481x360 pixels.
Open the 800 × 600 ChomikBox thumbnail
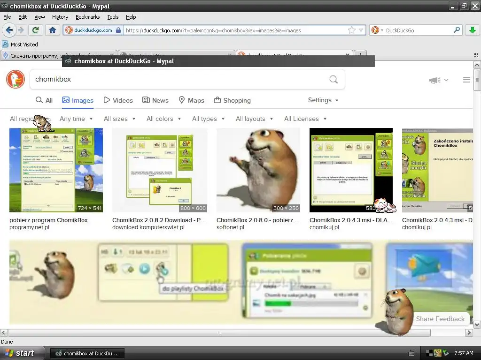[x=160, y=170]
